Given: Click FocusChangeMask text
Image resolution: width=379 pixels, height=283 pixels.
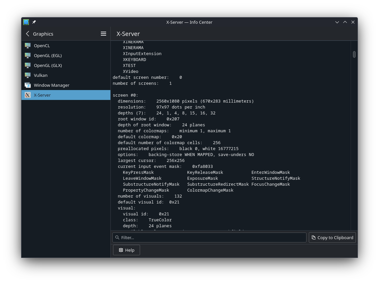Looking at the screenshot, I should point(271,184).
